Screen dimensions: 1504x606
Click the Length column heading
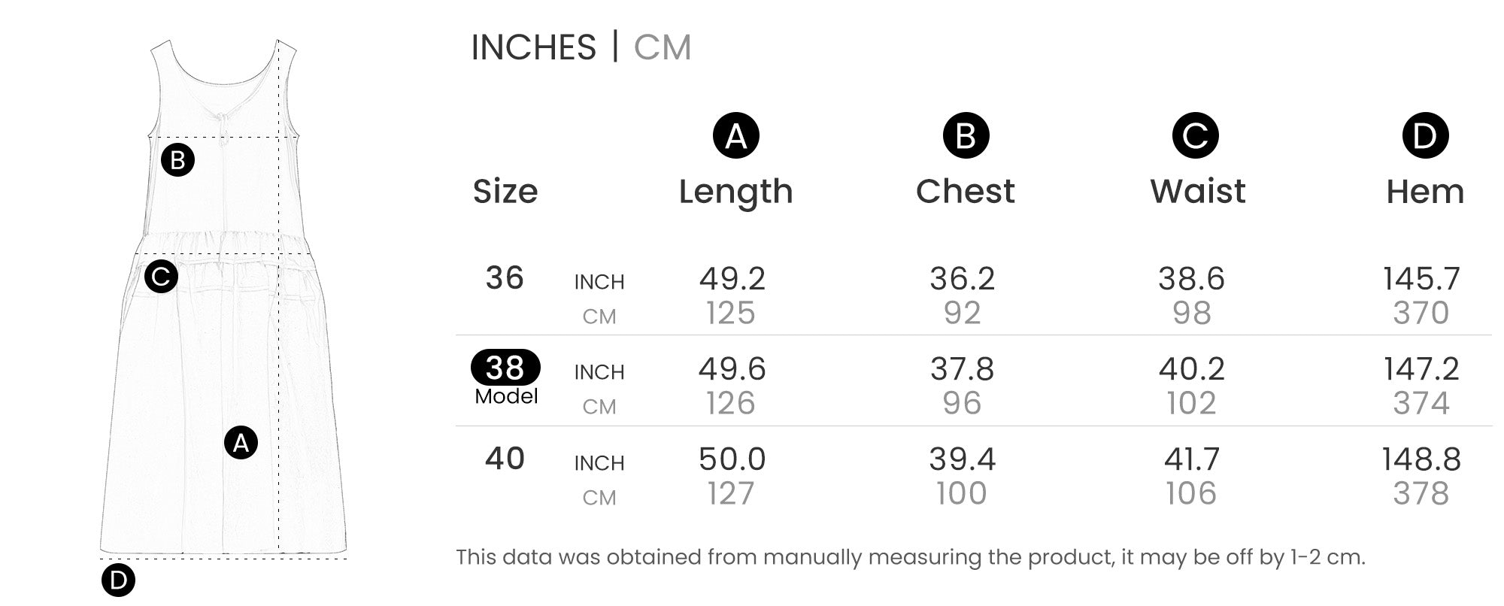point(735,192)
